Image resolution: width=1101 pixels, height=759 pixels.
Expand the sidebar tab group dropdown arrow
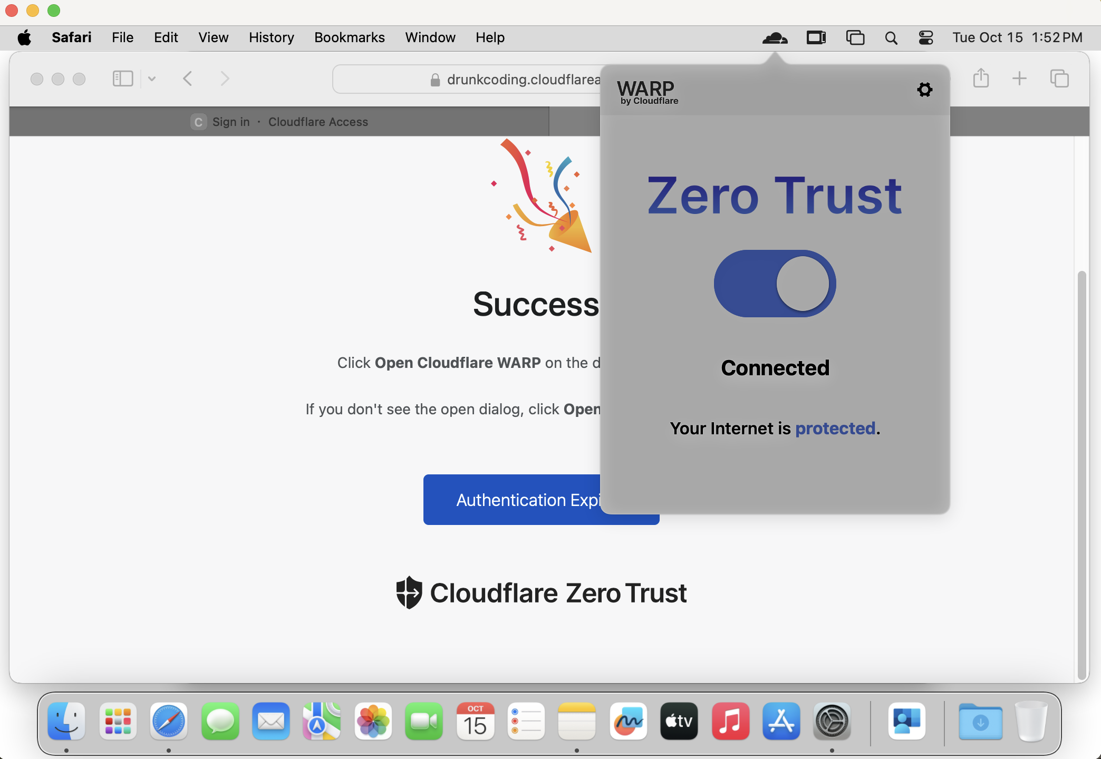[152, 79]
